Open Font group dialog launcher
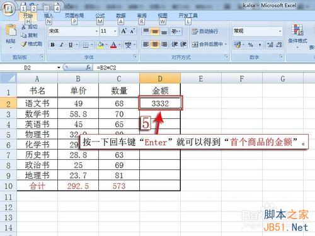This screenshot has width=315, height=236. point(135,57)
